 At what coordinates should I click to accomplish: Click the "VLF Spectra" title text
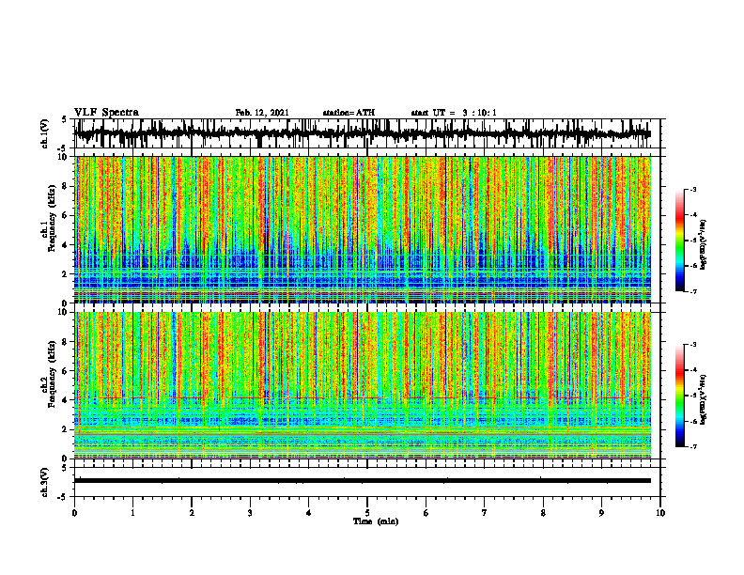point(106,113)
